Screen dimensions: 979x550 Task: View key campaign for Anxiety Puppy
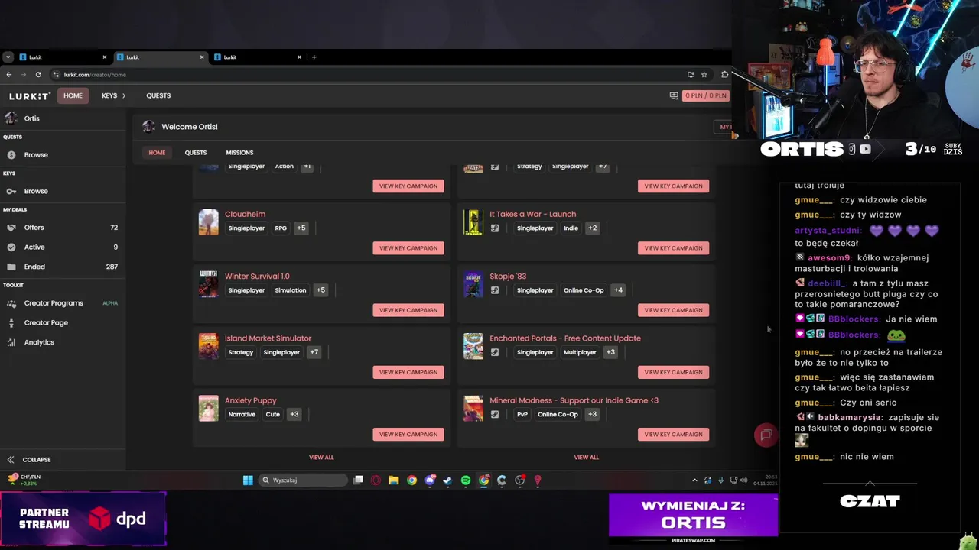(x=408, y=435)
